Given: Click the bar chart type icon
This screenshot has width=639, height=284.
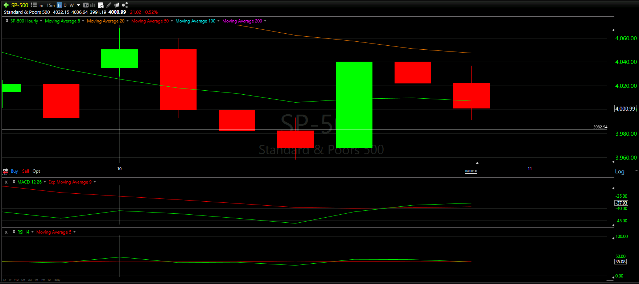Looking at the screenshot, I should click(x=93, y=5).
